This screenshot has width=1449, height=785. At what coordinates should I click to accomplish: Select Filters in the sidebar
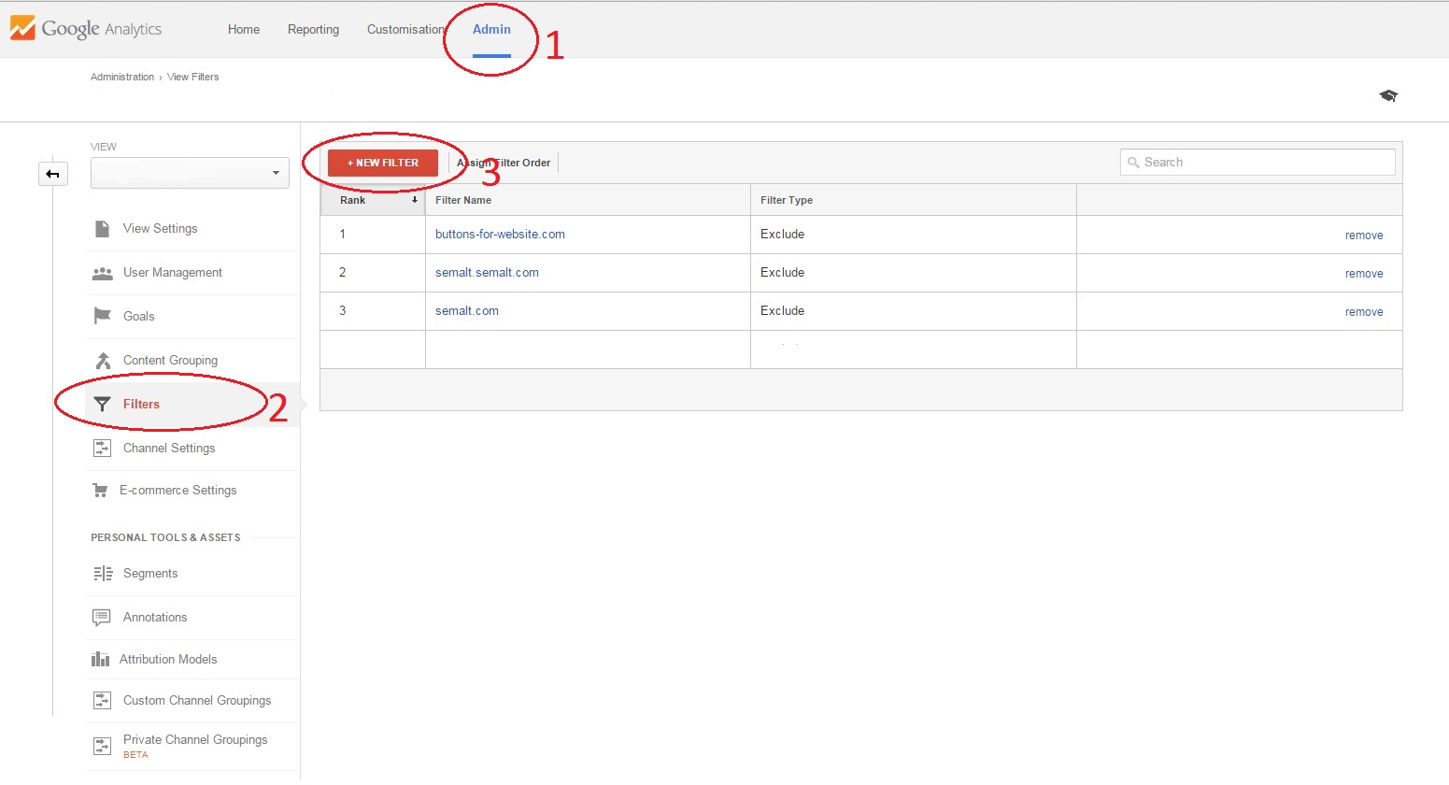[141, 405]
